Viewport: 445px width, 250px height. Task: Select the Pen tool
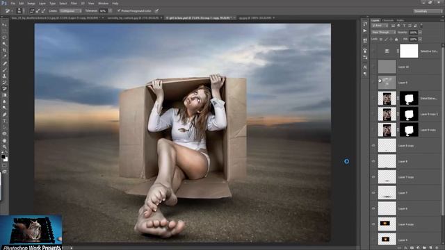[4, 115]
